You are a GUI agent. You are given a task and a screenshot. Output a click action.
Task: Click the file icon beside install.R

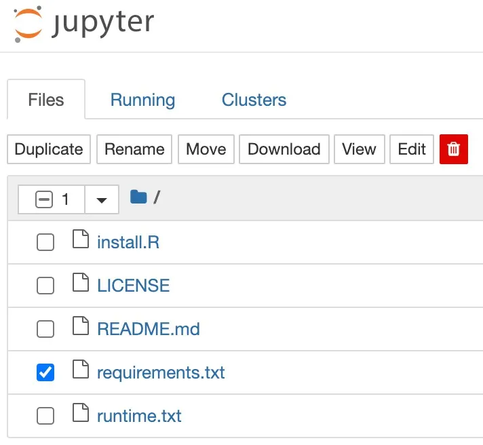81,240
